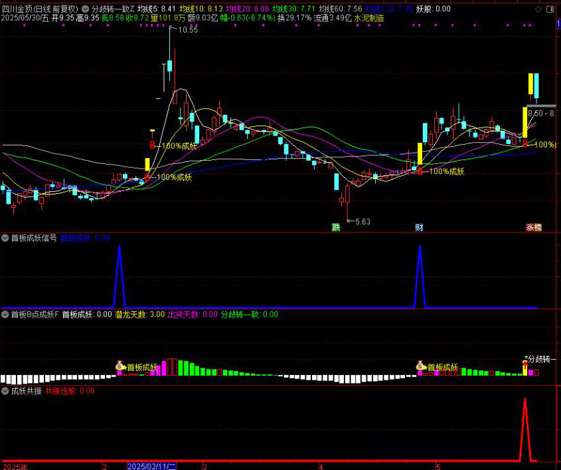
Task: Click the 10.55 high price label
Action: [189, 31]
